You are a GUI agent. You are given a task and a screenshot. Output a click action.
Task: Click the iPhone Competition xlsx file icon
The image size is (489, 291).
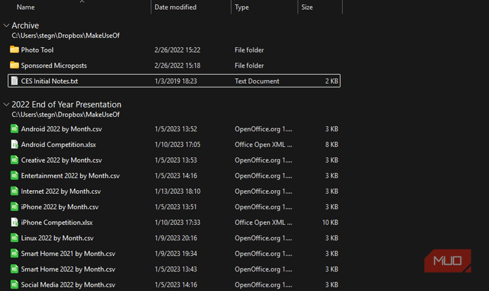tap(14, 222)
